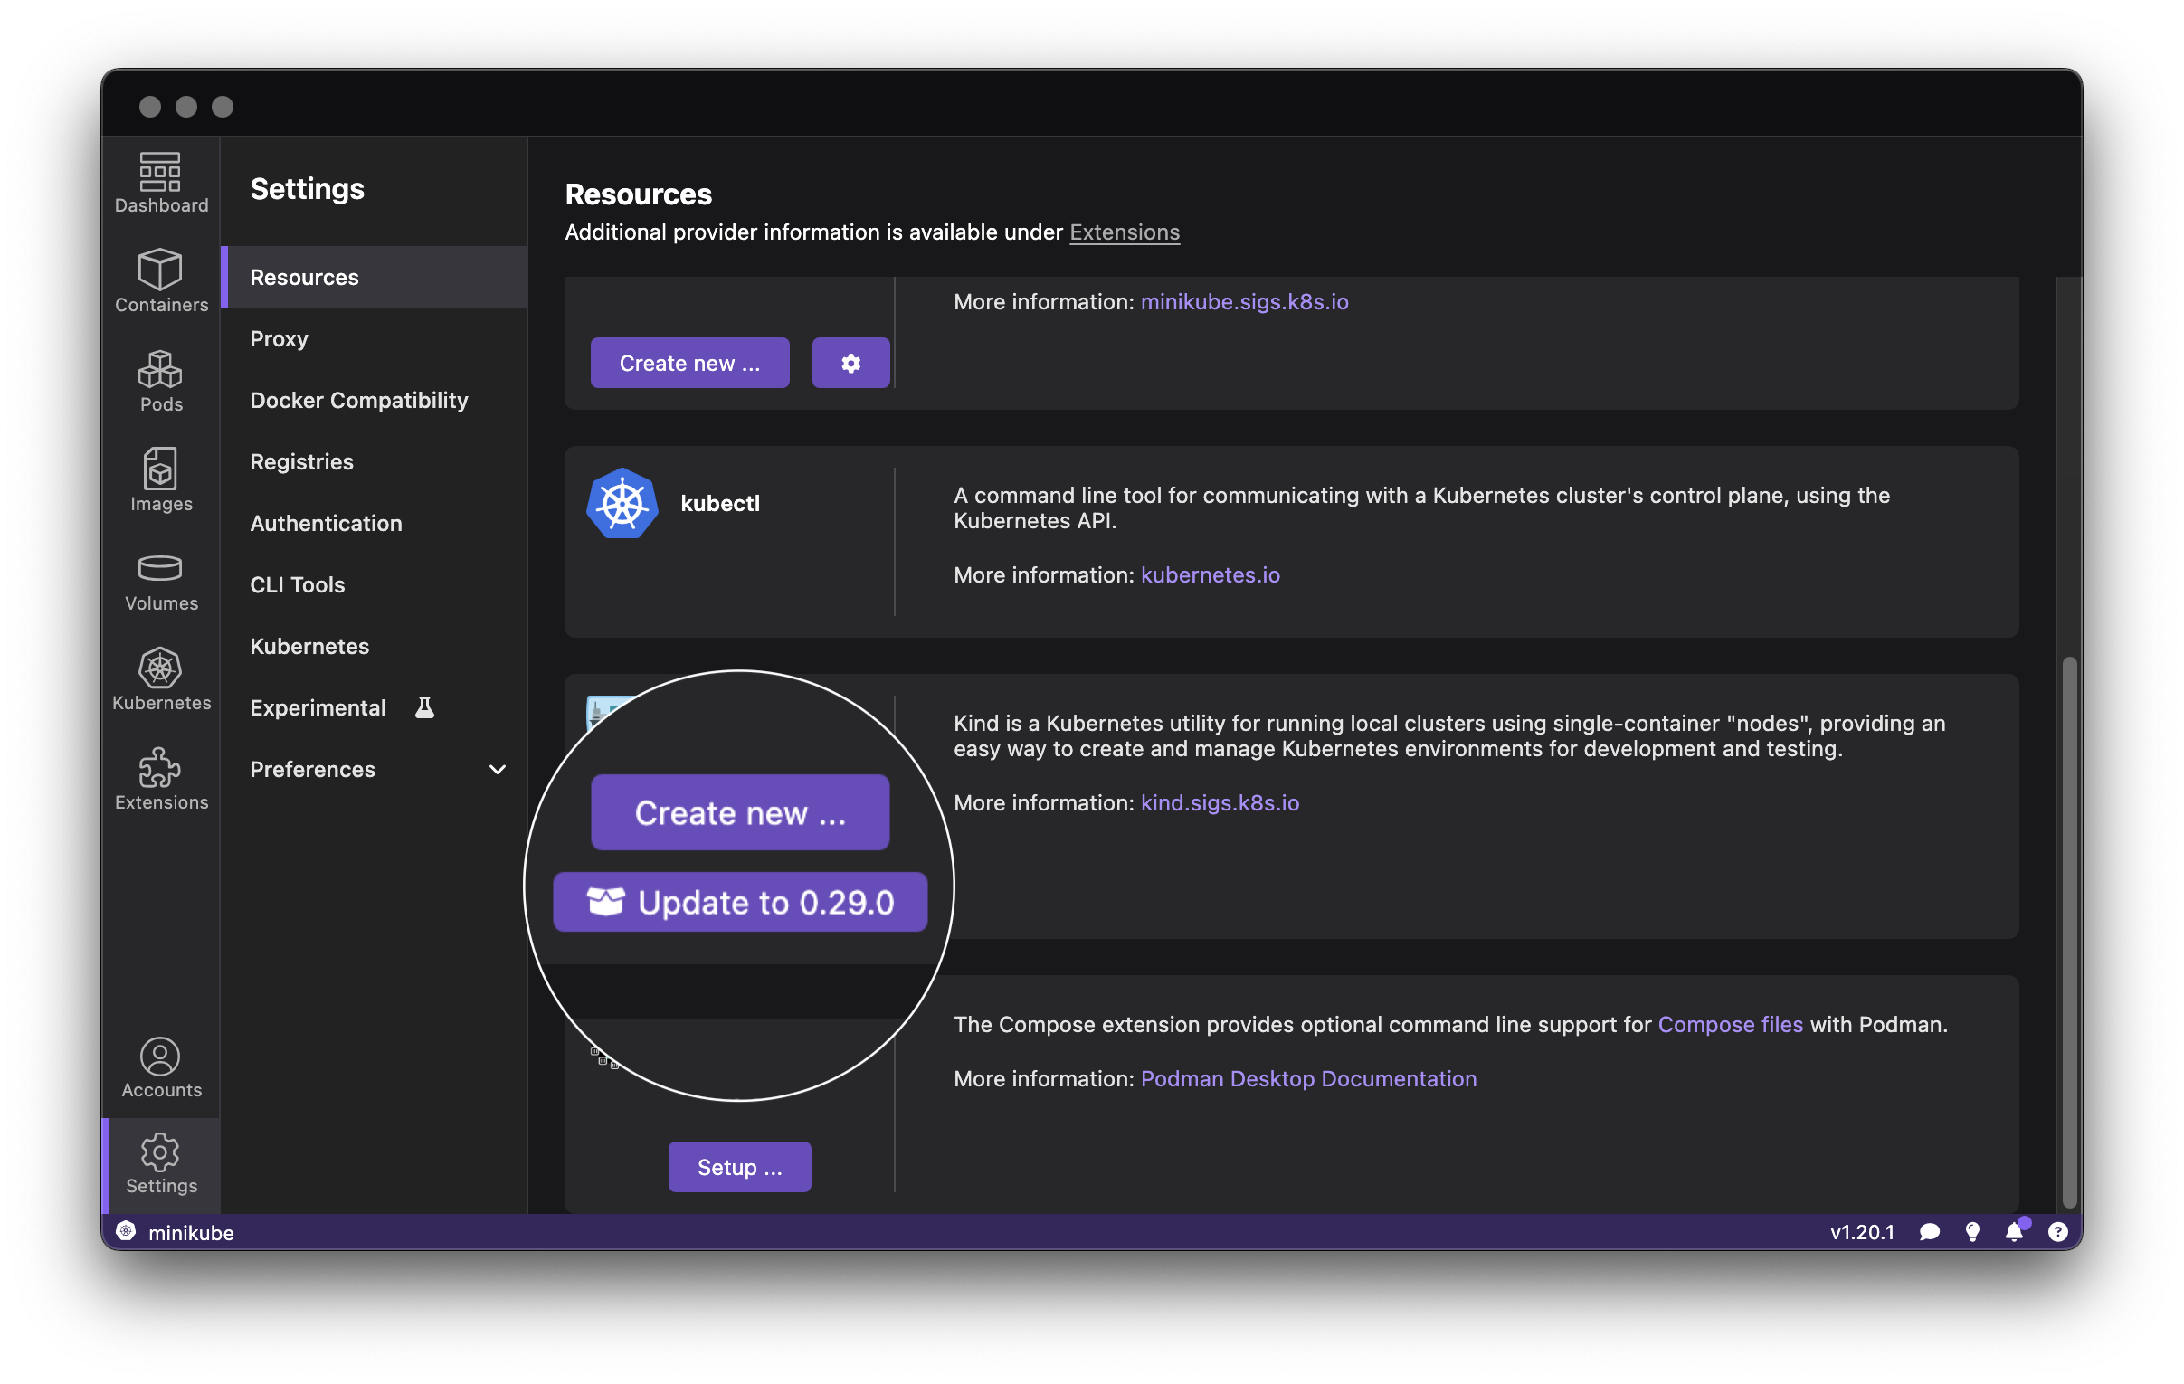Open the kubernetes.io link
This screenshot has height=1384, width=2184.
click(x=1210, y=574)
